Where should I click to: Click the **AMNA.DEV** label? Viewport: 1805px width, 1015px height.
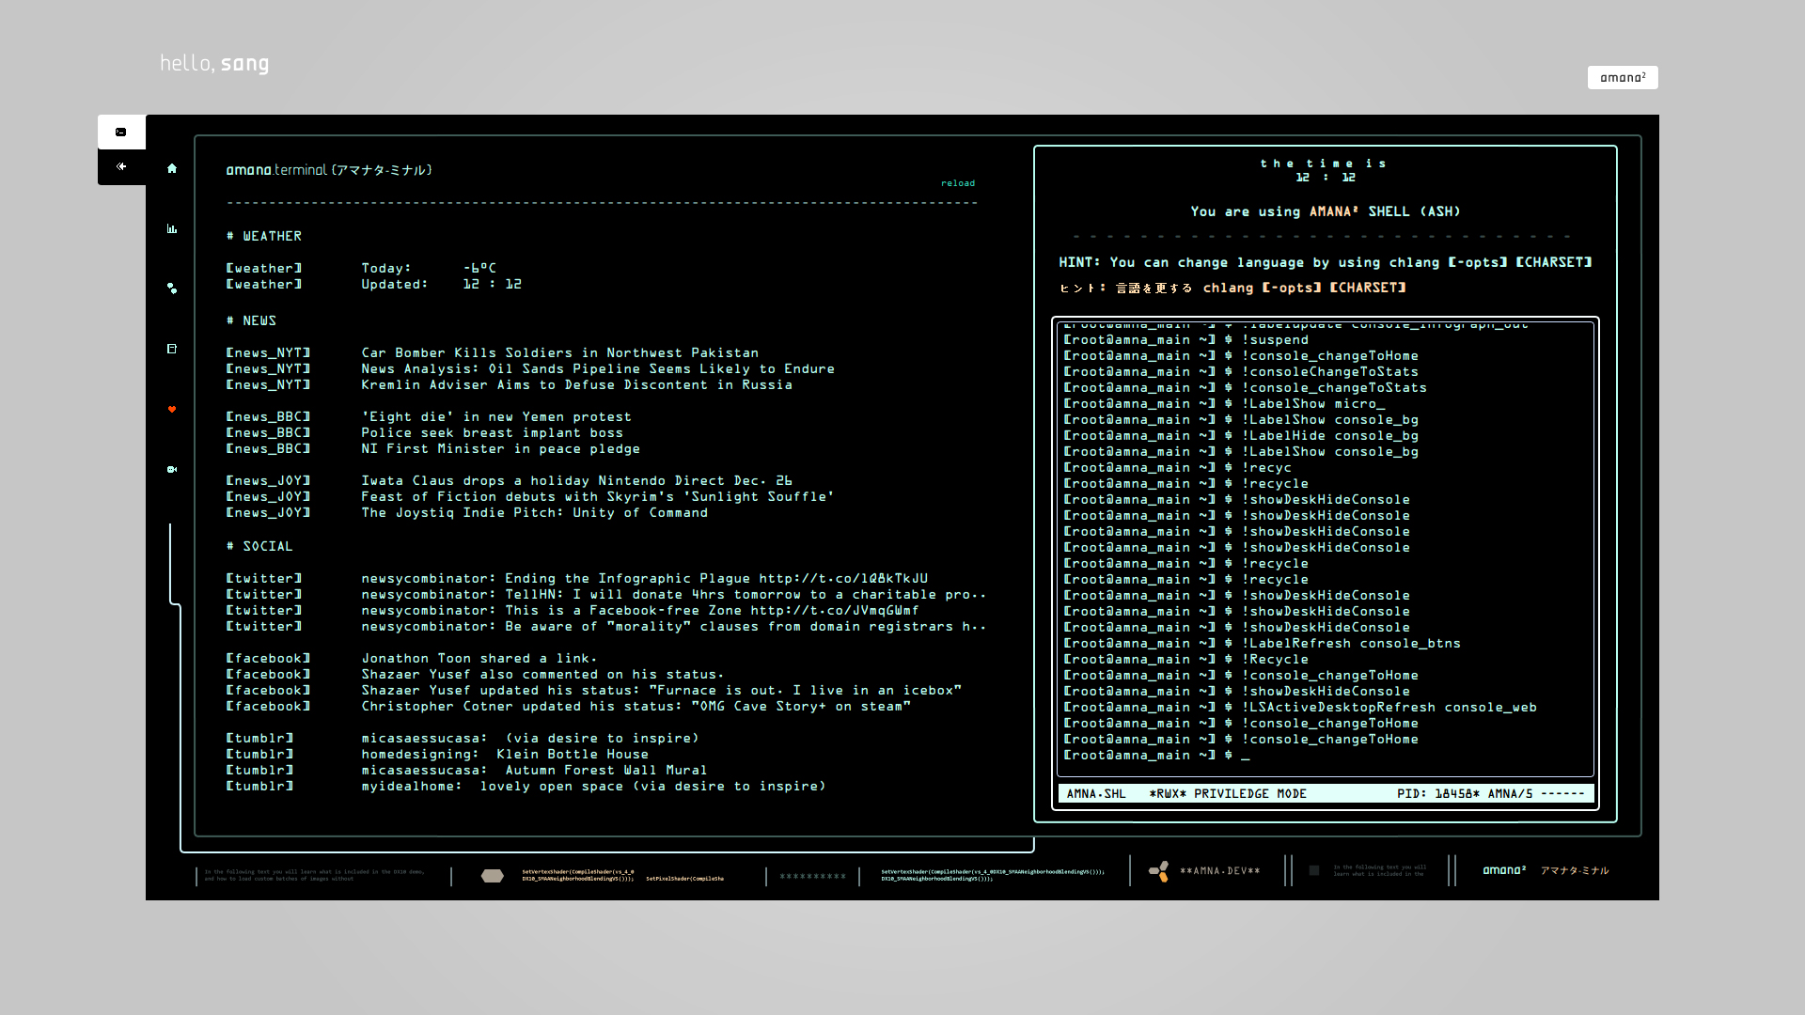tap(1220, 871)
